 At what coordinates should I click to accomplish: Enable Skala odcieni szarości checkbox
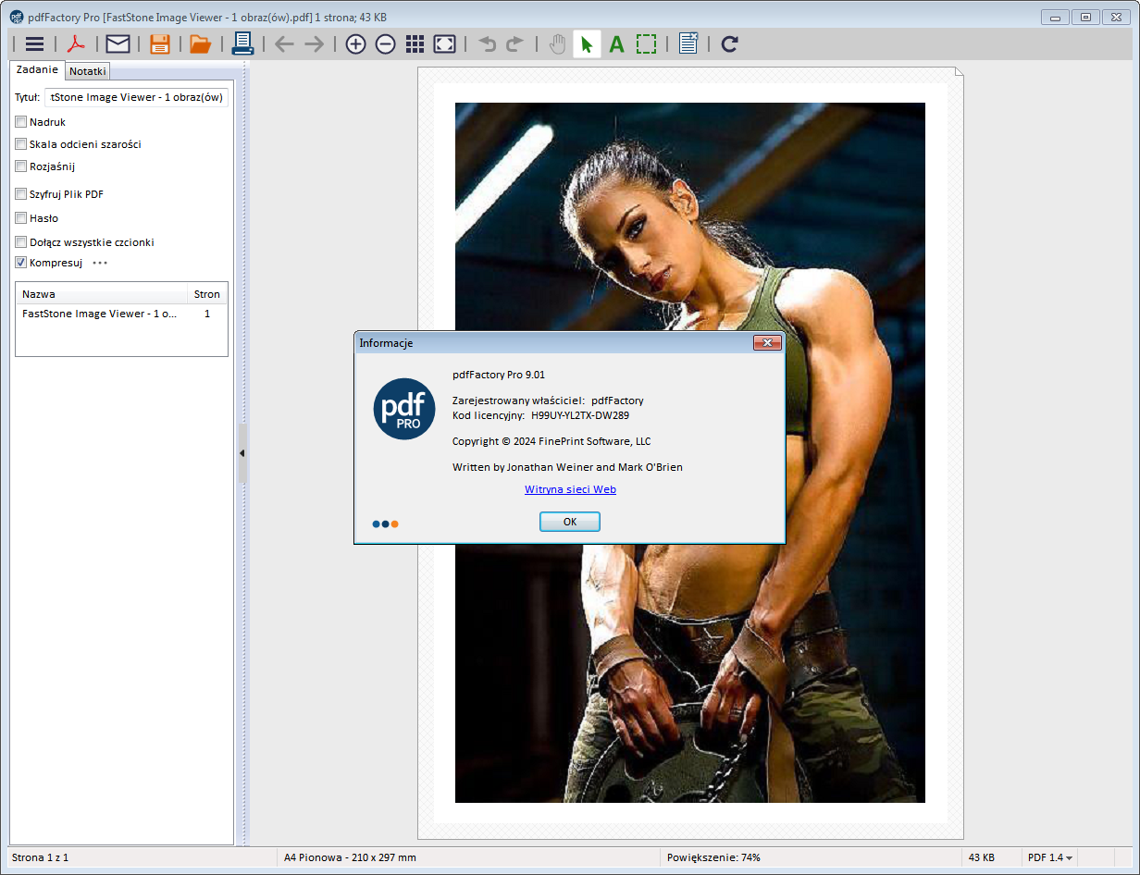coord(21,143)
